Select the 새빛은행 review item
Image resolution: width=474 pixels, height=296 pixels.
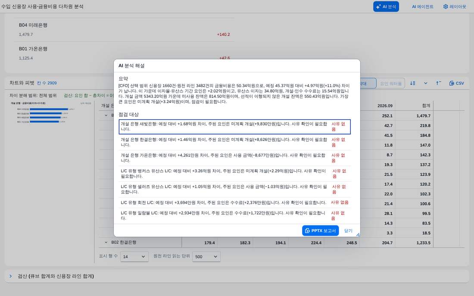tap(234, 127)
